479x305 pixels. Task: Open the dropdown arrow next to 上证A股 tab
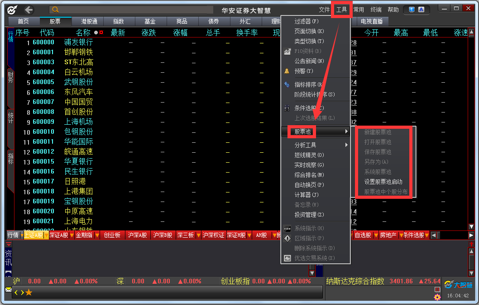[46, 235]
